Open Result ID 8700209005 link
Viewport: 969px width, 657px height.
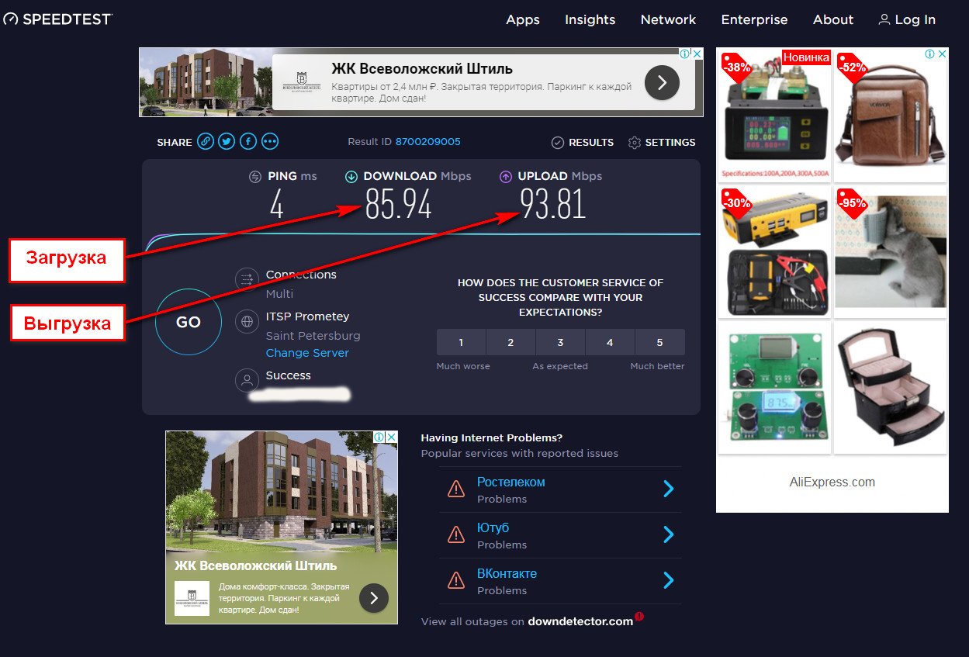coord(428,142)
